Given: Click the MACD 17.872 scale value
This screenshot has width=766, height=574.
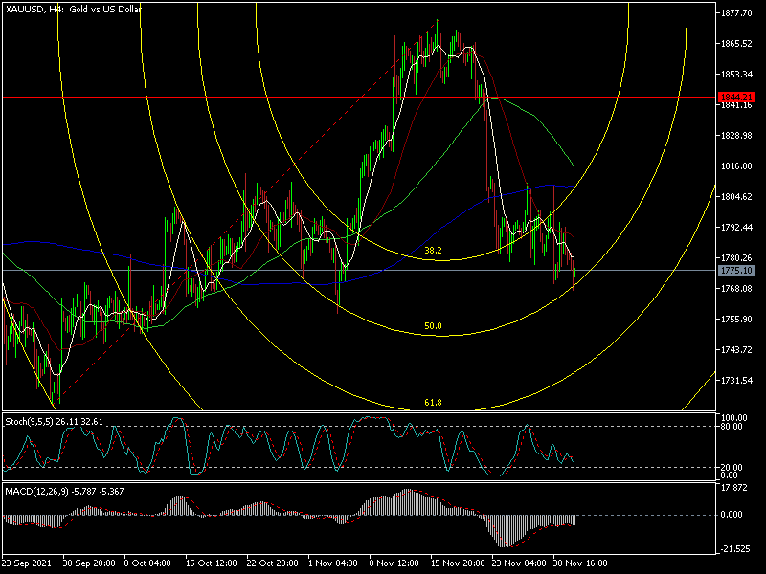Looking at the screenshot, I should (733, 487).
